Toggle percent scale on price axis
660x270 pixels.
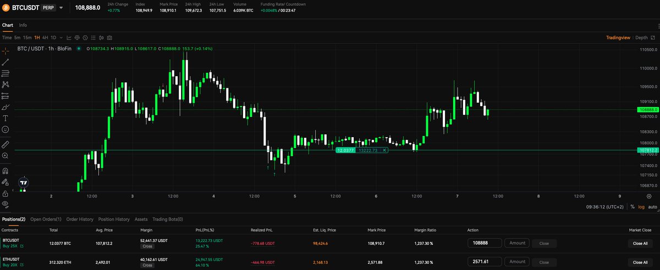click(x=632, y=207)
